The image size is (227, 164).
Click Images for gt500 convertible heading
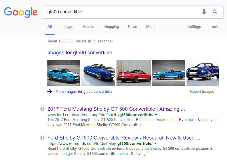point(80,53)
